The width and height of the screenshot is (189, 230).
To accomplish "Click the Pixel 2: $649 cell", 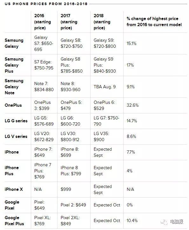I will point(73,205).
